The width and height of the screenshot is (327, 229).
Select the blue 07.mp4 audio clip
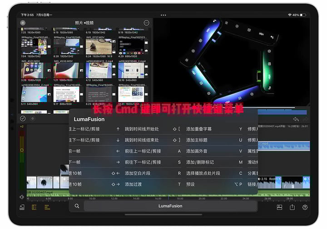point(283,146)
